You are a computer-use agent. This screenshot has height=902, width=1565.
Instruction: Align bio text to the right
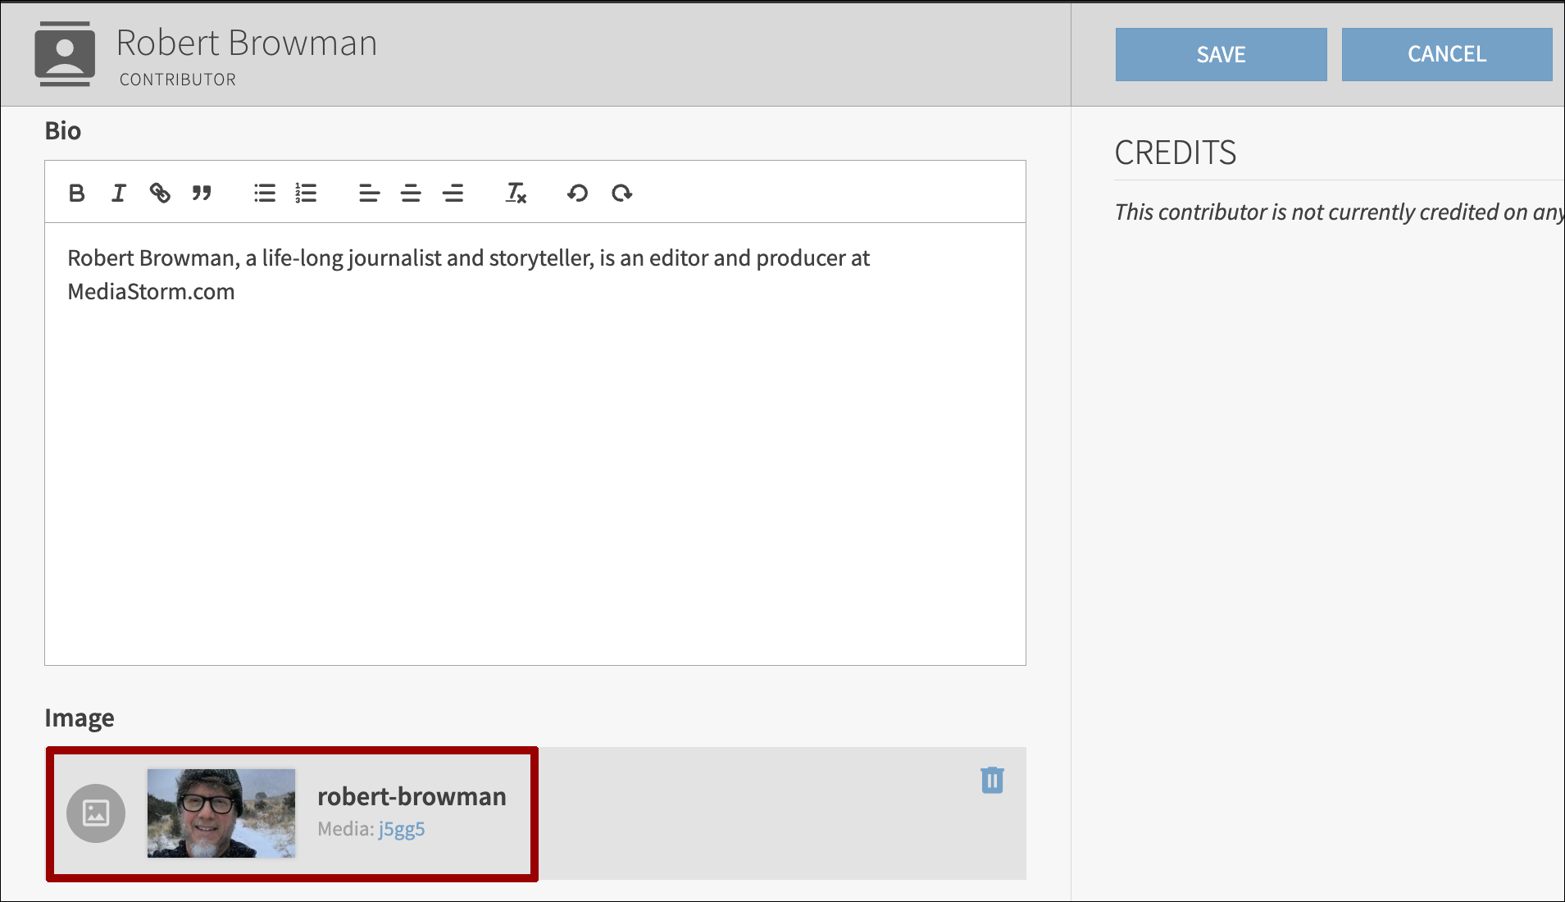click(x=453, y=193)
